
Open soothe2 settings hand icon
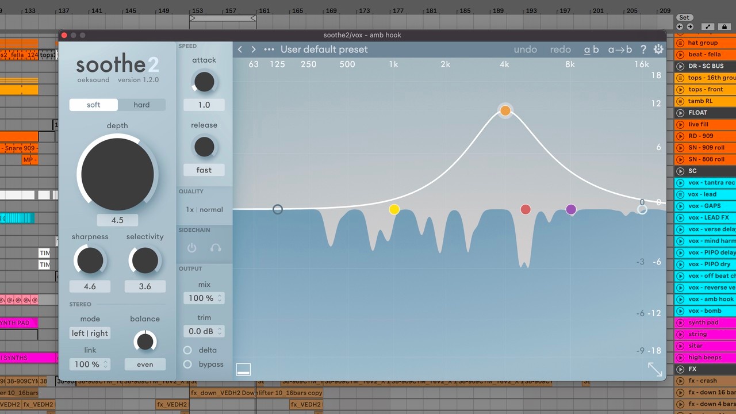pyautogui.click(x=658, y=49)
